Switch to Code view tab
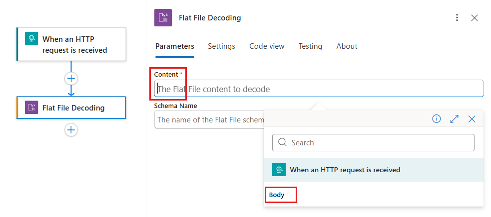The height and width of the screenshot is (217, 491). (x=267, y=46)
